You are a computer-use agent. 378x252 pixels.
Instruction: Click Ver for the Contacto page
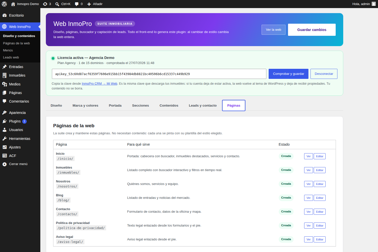[308, 212]
